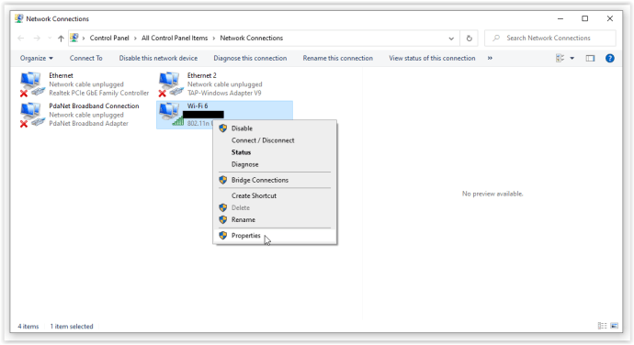Switch to details view in status bar
The height and width of the screenshot is (345, 634).
point(602,326)
